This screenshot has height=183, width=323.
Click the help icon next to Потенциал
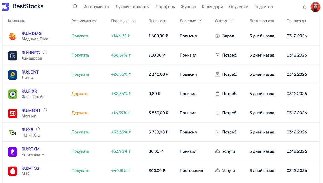click(x=134, y=21)
